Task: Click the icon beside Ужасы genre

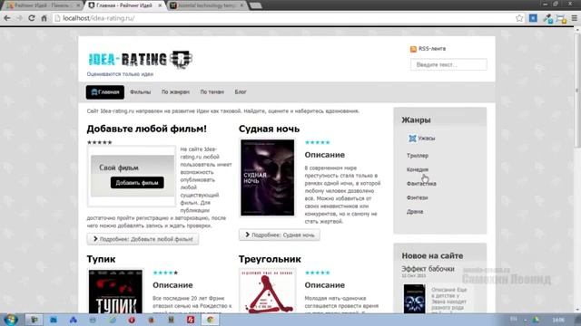Action: point(412,139)
